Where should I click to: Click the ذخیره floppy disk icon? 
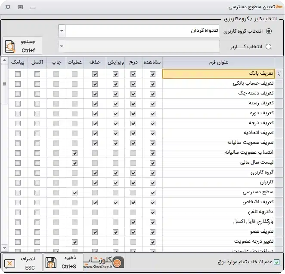pyautogui.click(x=51, y=262)
